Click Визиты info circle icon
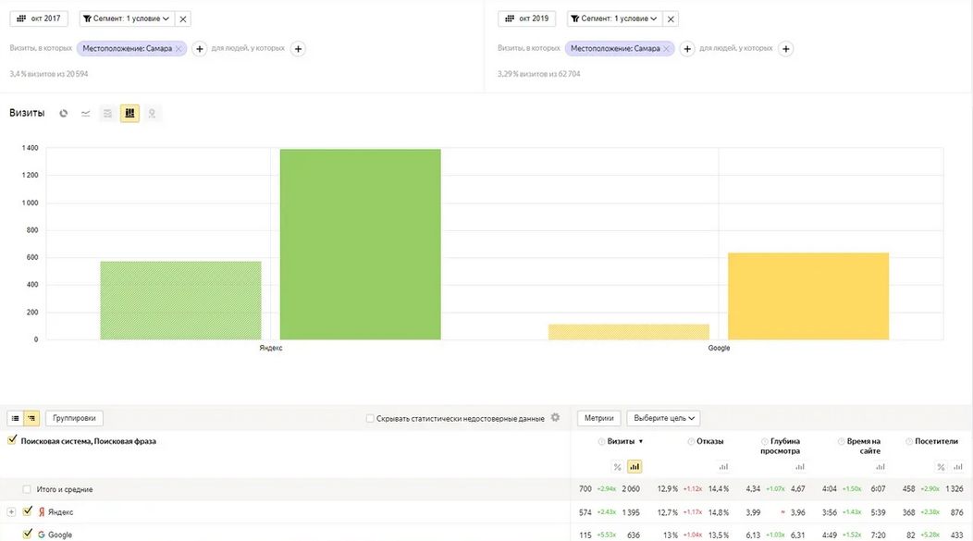 [x=601, y=441]
